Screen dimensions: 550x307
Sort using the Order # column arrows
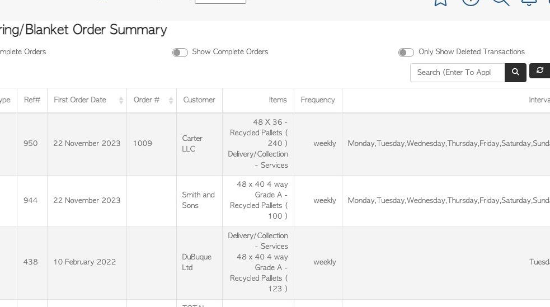(171, 100)
